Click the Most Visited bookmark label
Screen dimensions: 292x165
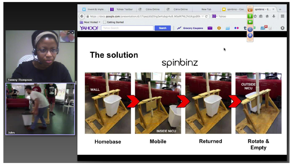click(x=91, y=22)
